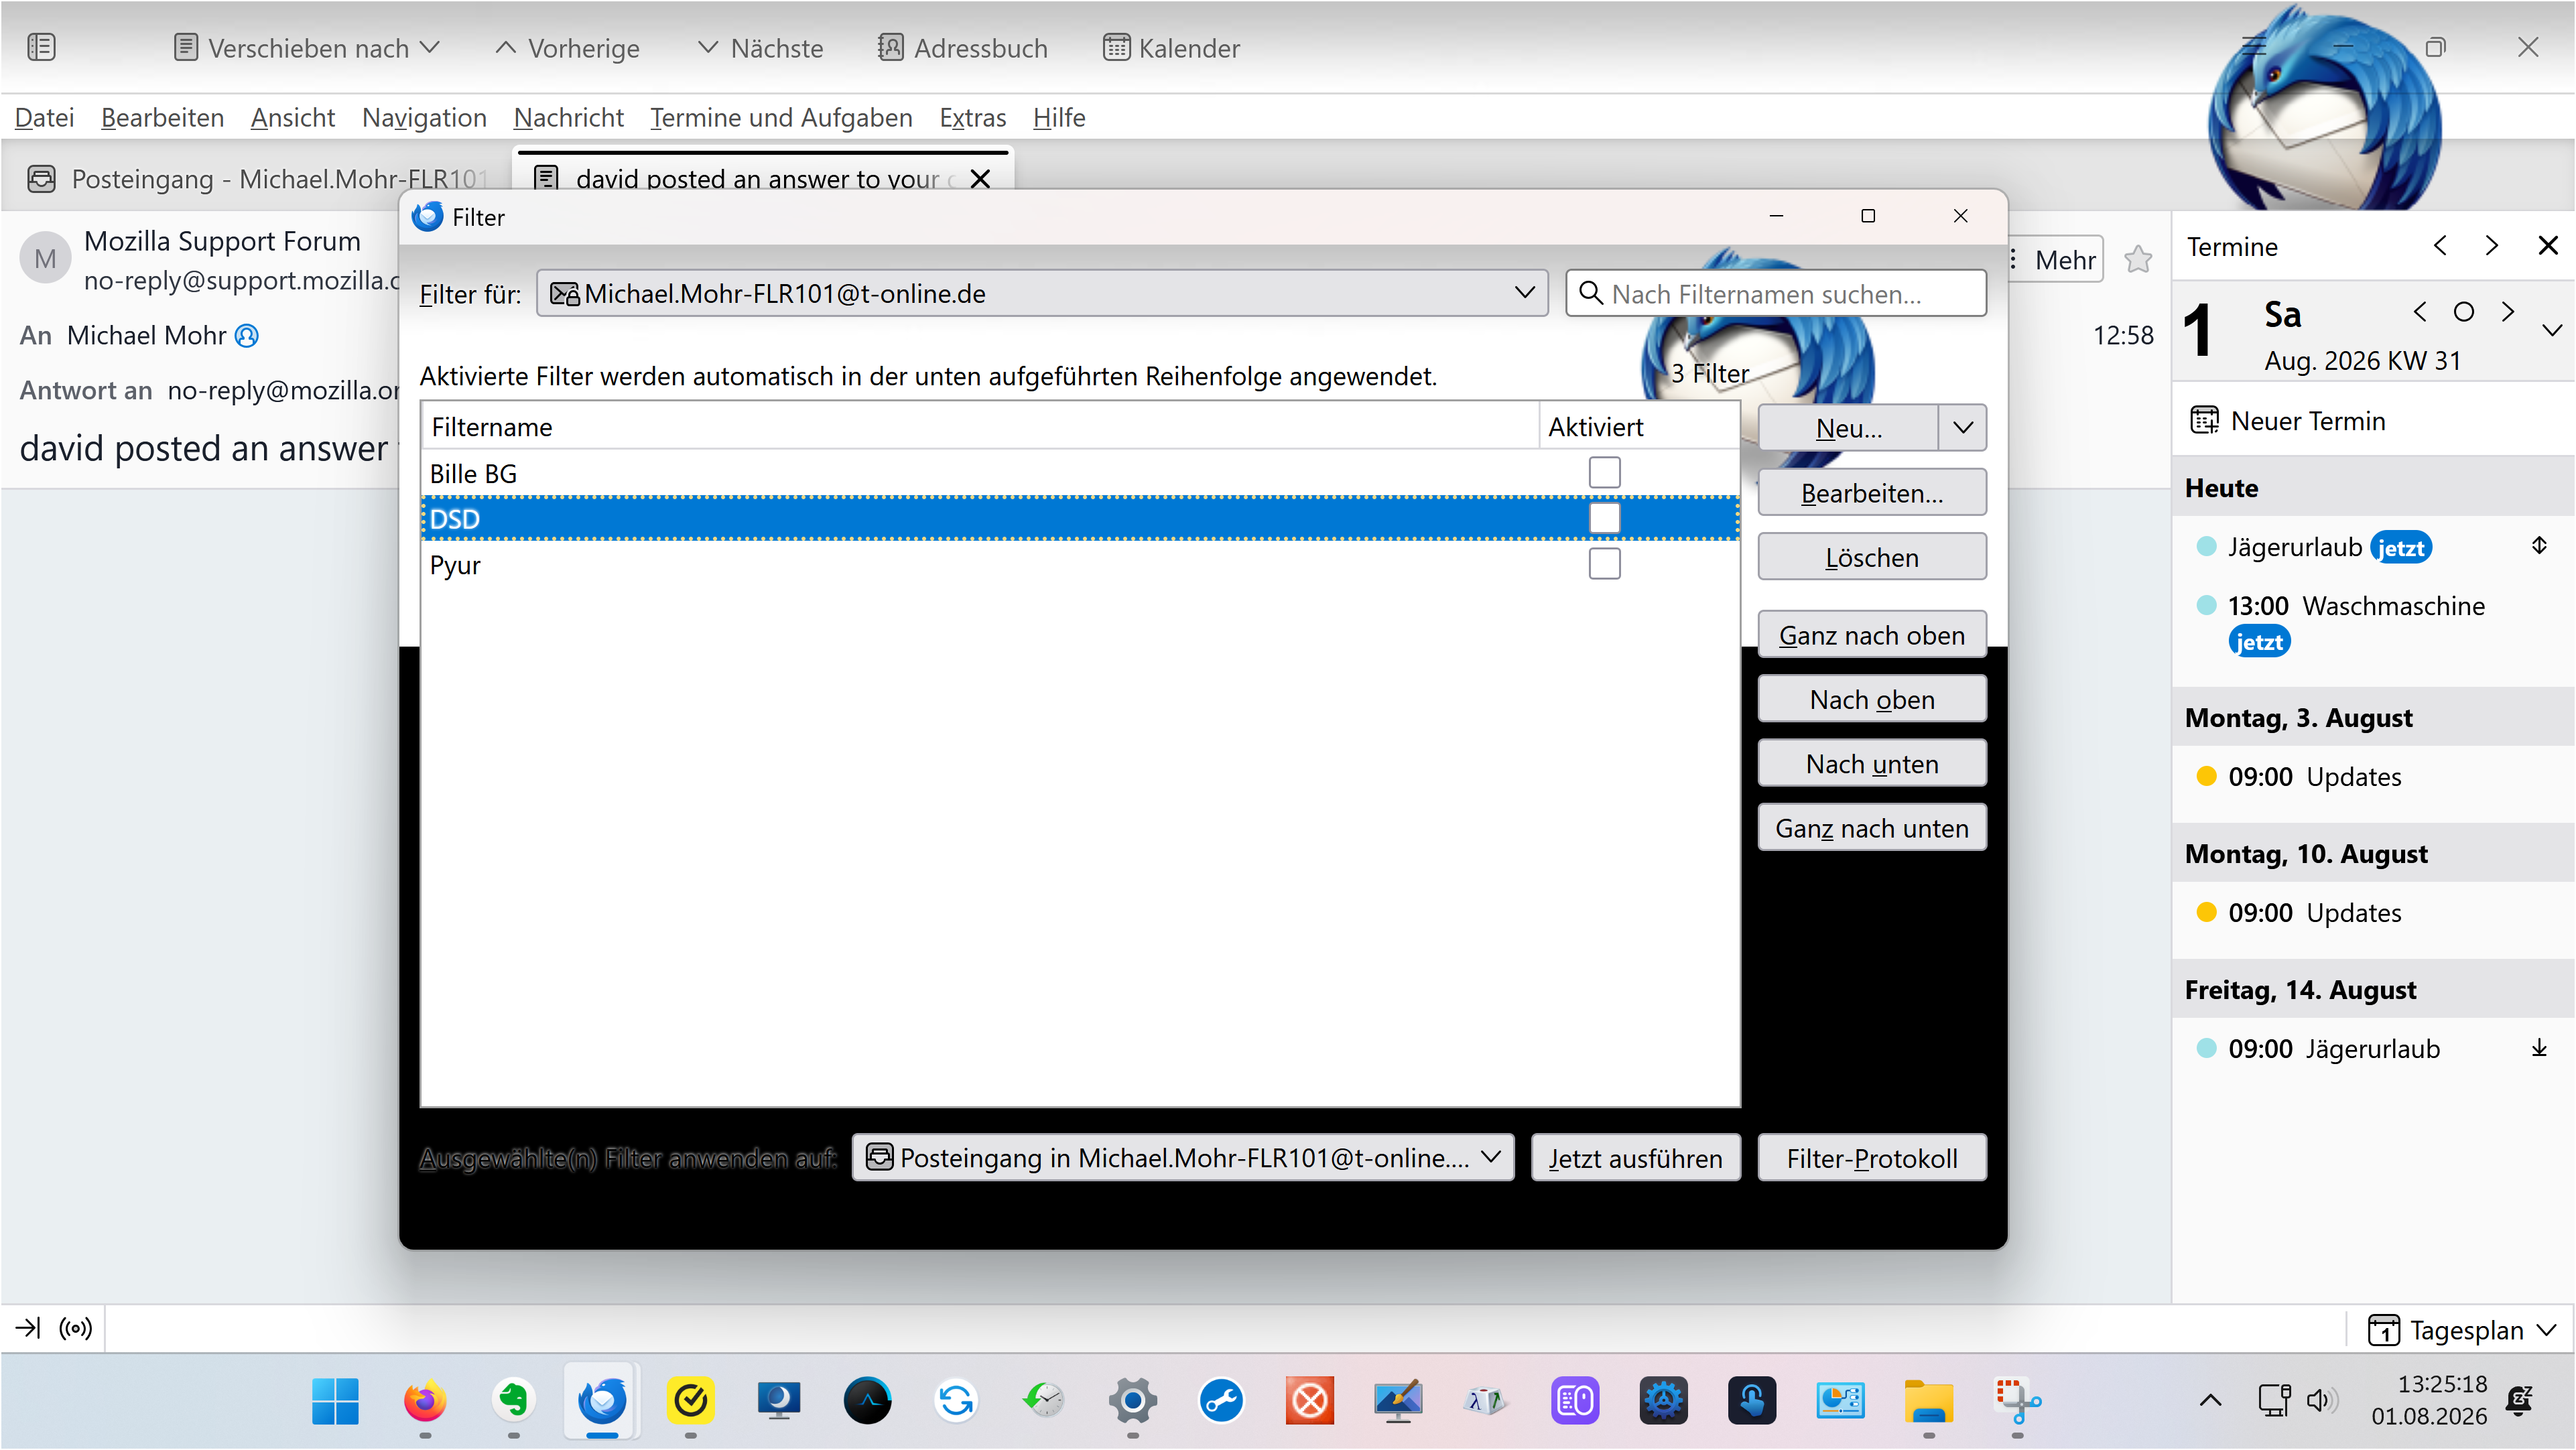Viewport: 2576px width, 1450px height.
Task: Open the Hilfe menu
Action: (x=1059, y=118)
